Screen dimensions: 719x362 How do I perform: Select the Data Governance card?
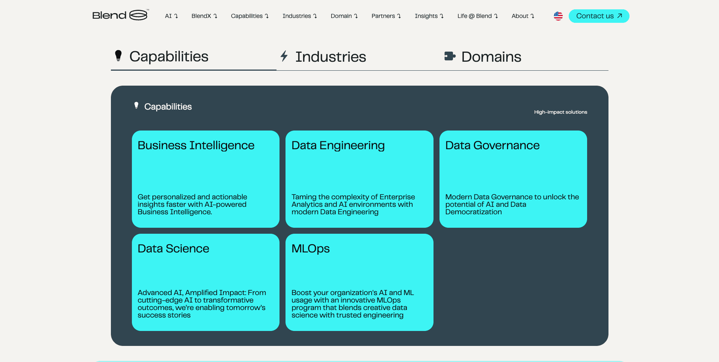(x=513, y=179)
